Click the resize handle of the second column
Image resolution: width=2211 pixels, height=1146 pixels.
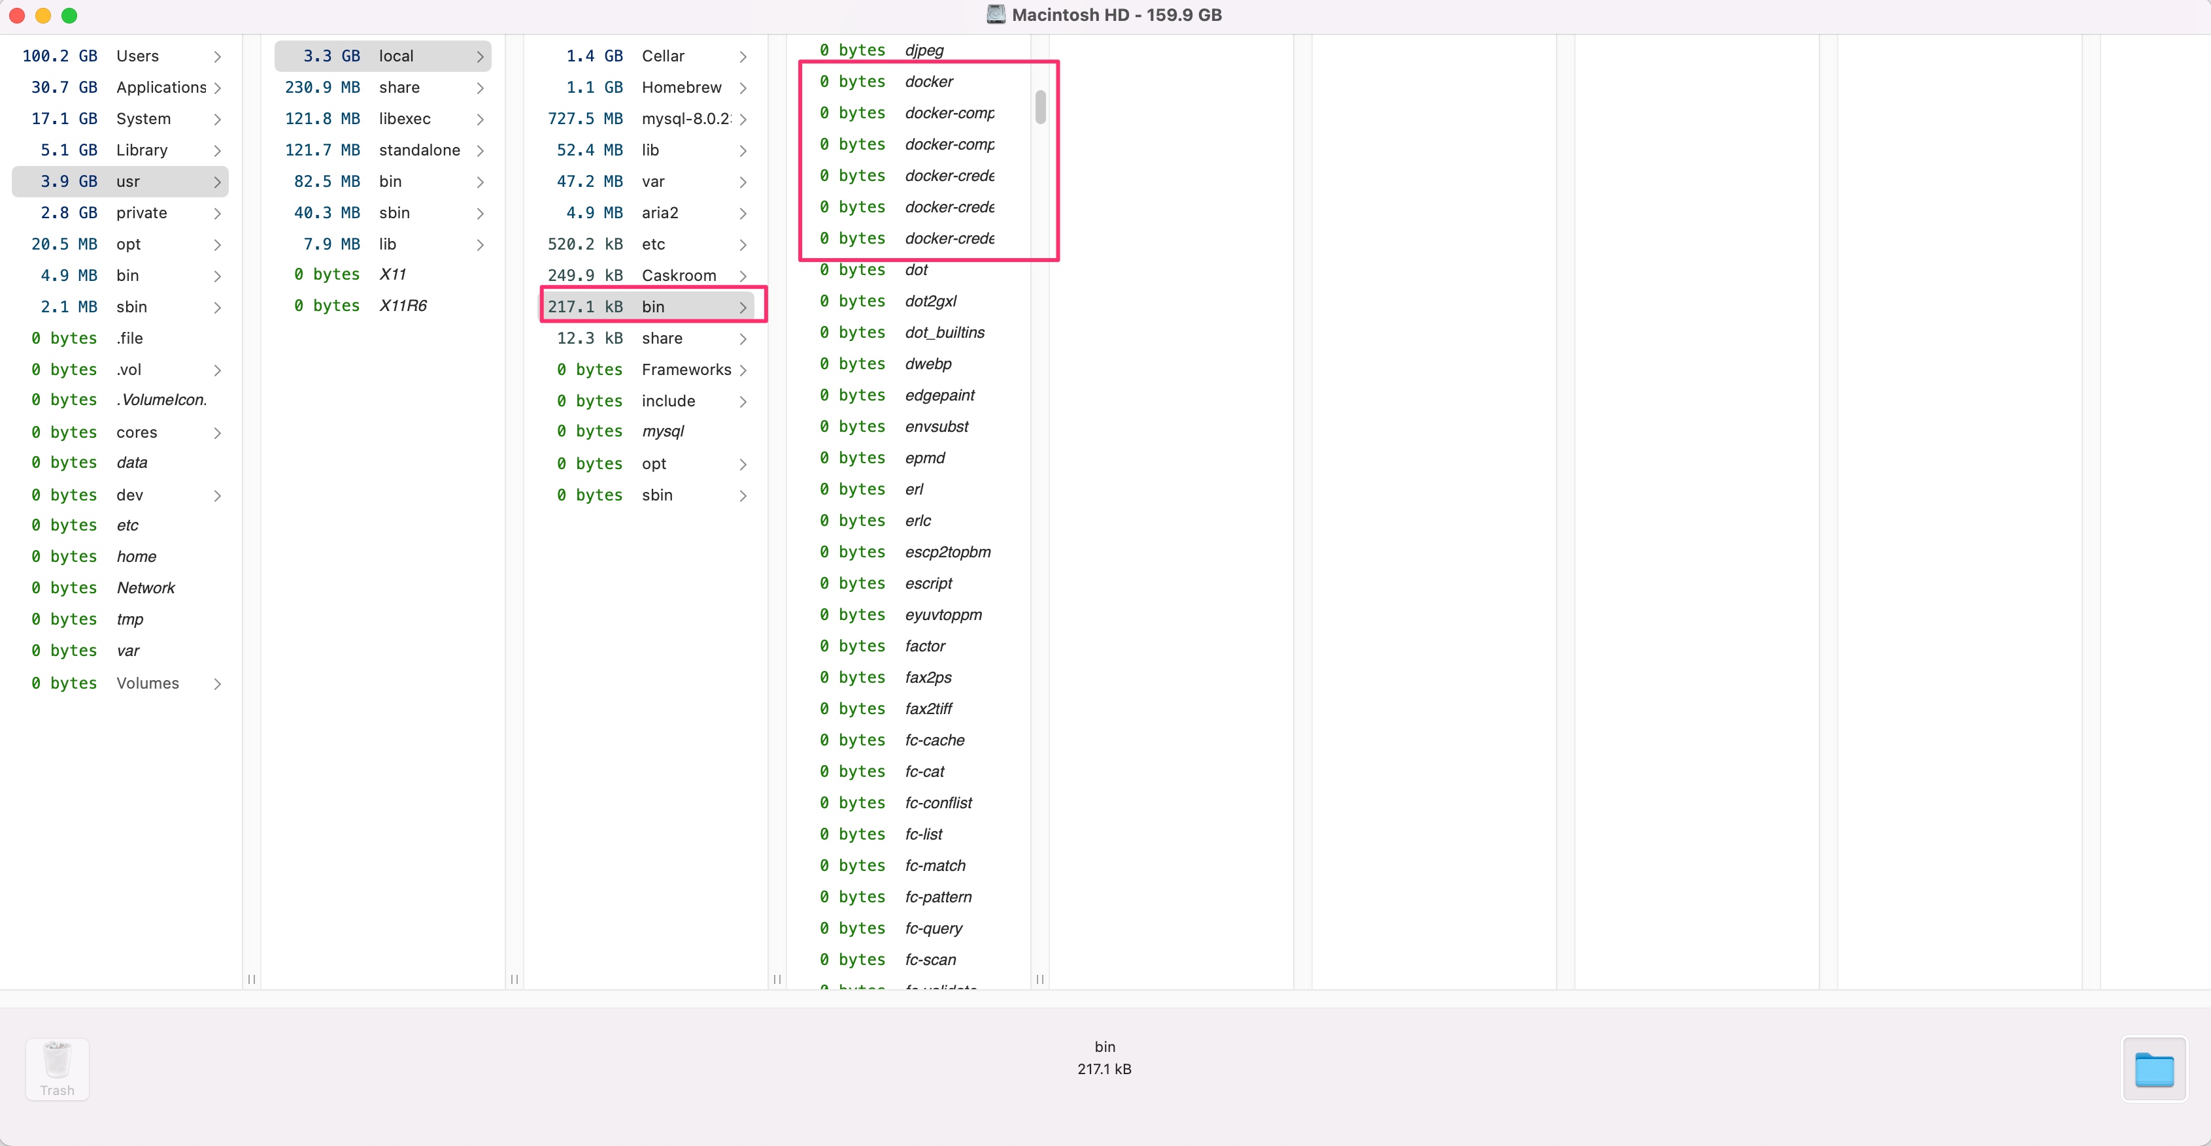(x=514, y=979)
